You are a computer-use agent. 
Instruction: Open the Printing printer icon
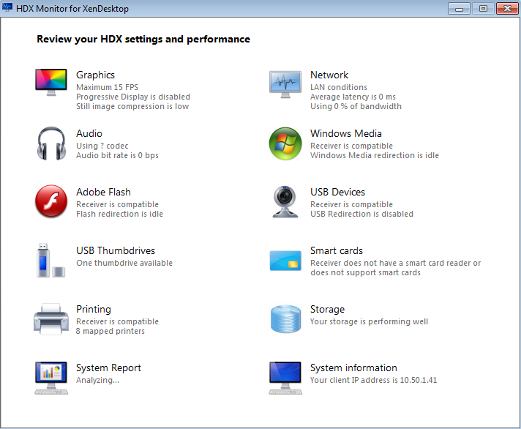coord(51,319)
